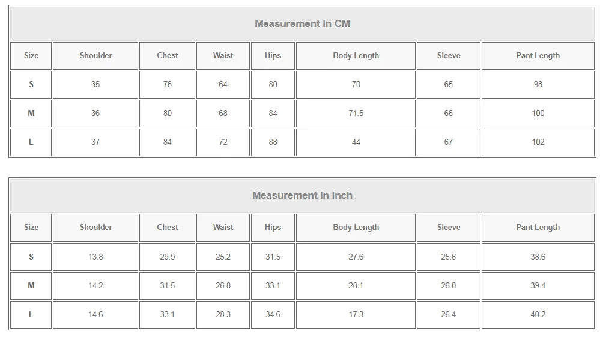The width and height of the screenshot is (600, 337).
Task: Select the Hips header in CM table
Action: [273, 56]
